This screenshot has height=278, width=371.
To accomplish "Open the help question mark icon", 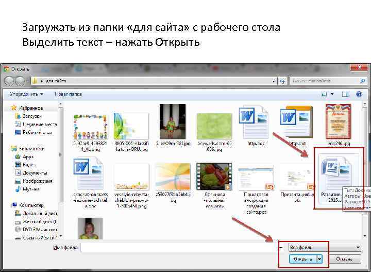I will coord(359,94).
